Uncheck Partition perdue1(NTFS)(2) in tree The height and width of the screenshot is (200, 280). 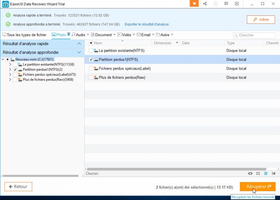point(15,69)
